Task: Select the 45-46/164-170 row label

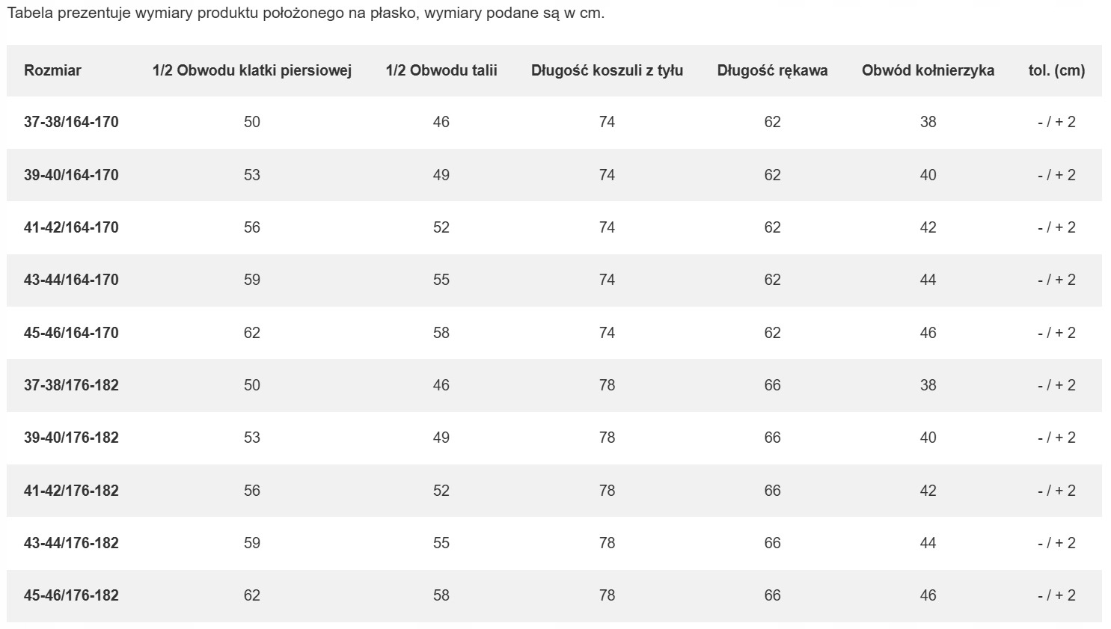Action: (x=71, y=333)
